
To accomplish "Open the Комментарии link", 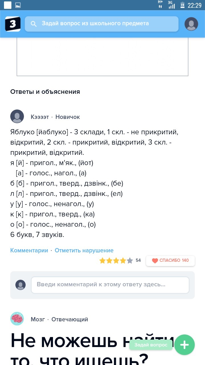I will [29, 250].
